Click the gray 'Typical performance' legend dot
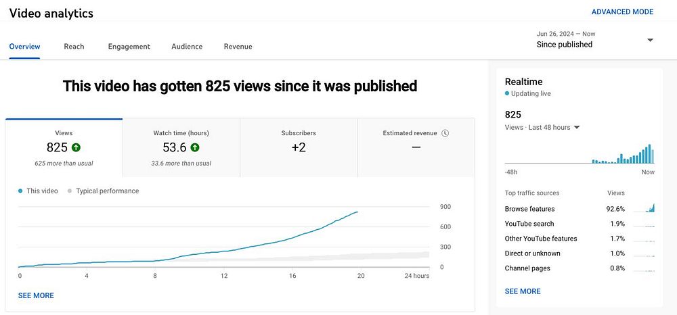This screenshot has height=315, width=677. tap(70, 191)
